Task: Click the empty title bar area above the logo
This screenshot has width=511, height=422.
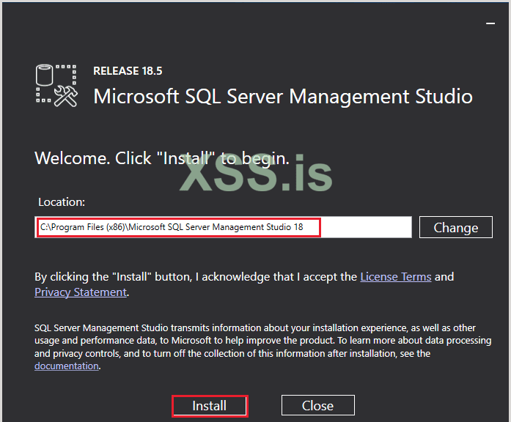Action: [x=220, y=22]
